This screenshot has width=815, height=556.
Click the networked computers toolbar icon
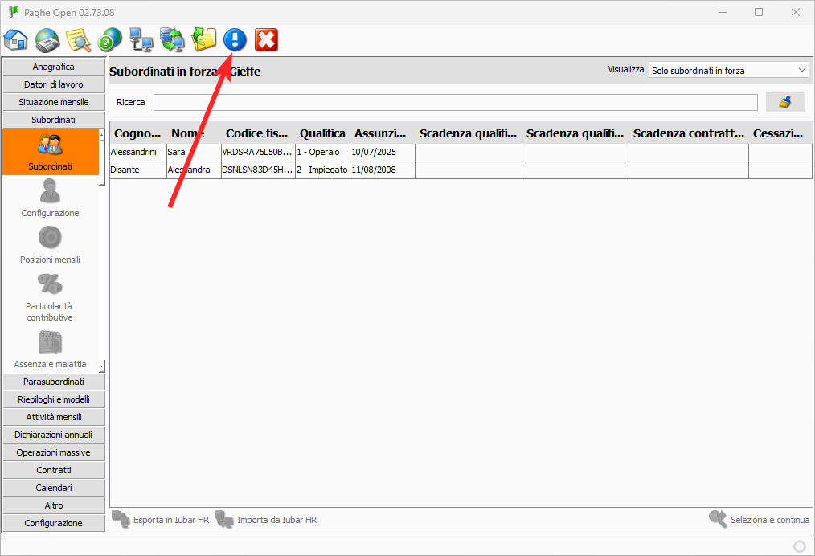141,39
